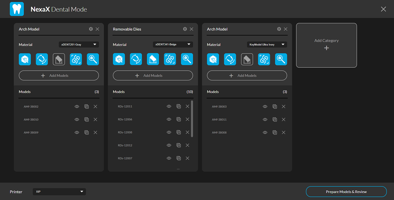
Task: Delete model RDs-12008
Action: pyautogui.click(x=188, y=132)
